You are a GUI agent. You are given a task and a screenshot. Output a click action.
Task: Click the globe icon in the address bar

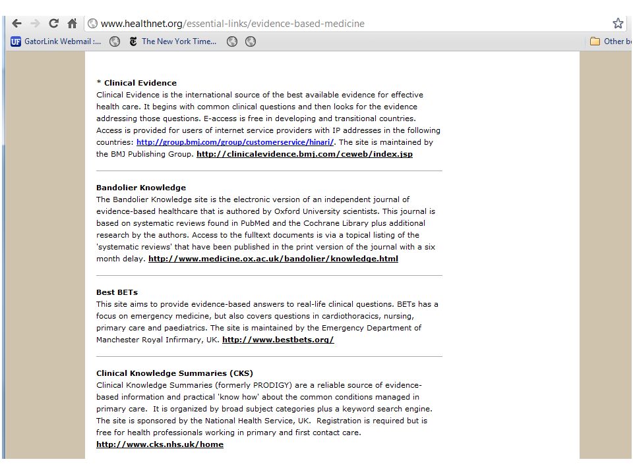92,24
